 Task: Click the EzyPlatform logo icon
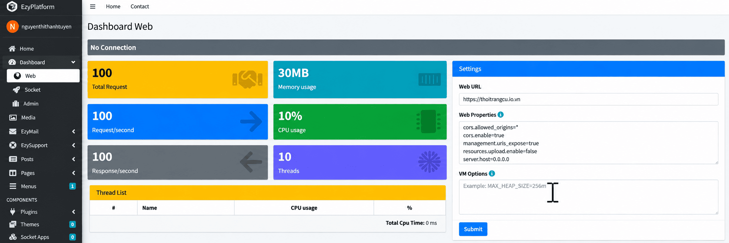[x=12, y=6]
